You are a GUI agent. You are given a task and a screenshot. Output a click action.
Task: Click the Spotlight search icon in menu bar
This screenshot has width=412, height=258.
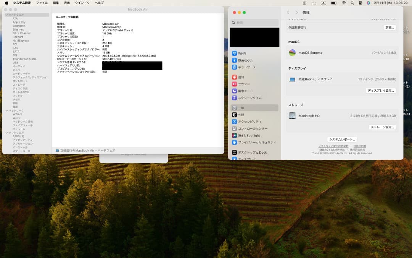click(352, 3)
